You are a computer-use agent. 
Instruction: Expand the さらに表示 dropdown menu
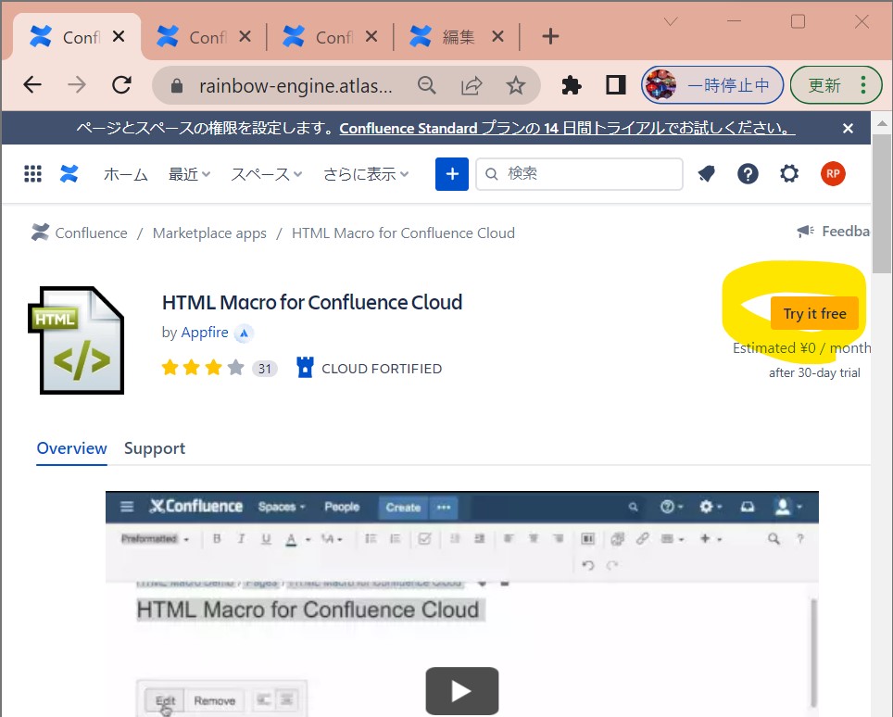(x=366, y=174)
